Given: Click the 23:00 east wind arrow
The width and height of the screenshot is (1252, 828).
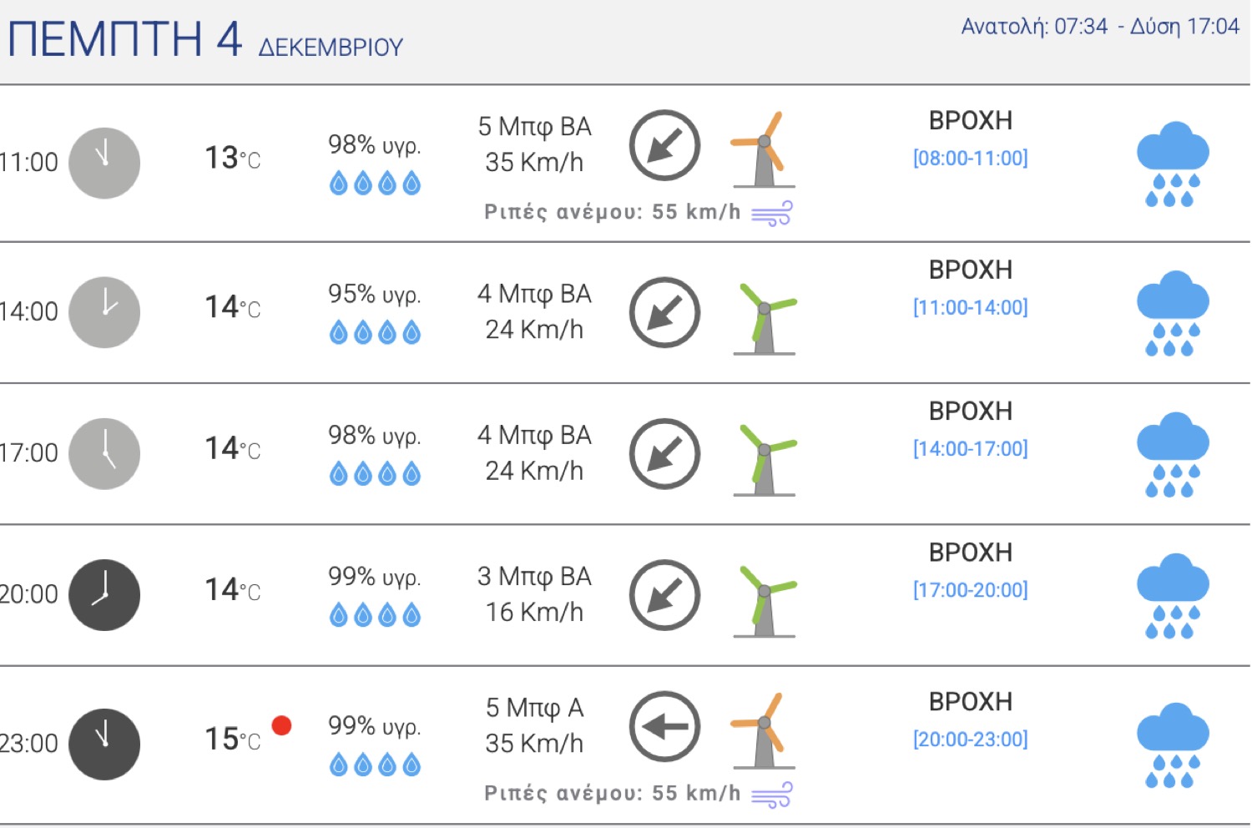Looking at the screenshot, I should 664,727.
